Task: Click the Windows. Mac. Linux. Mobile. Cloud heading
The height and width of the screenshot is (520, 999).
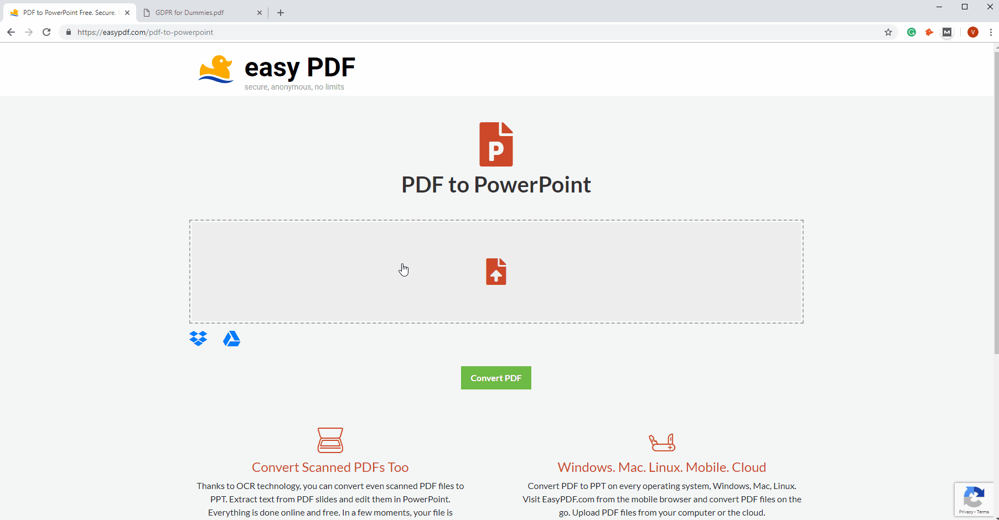Action: (662, 467)
